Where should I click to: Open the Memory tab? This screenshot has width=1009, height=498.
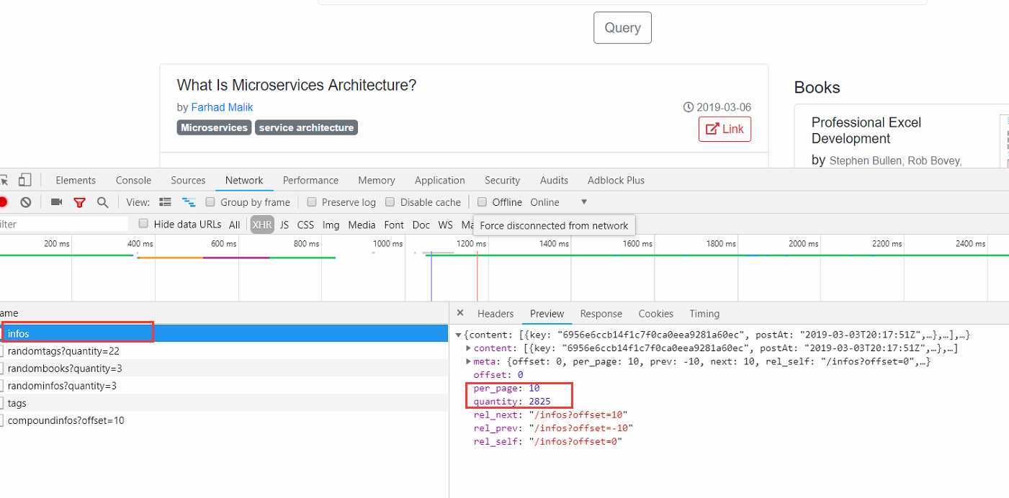tap(376, 180)
